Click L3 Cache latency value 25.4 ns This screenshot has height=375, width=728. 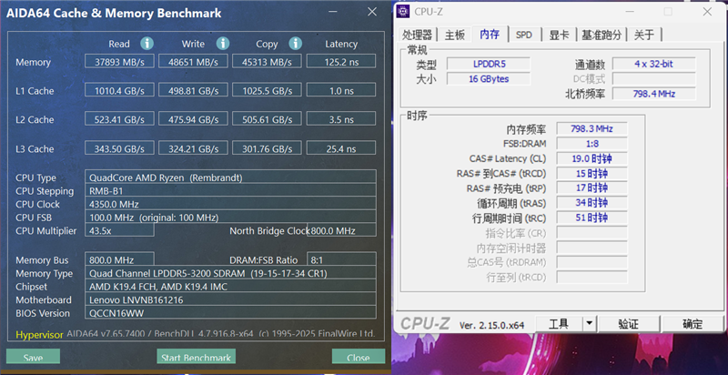[x=341, y=148]
